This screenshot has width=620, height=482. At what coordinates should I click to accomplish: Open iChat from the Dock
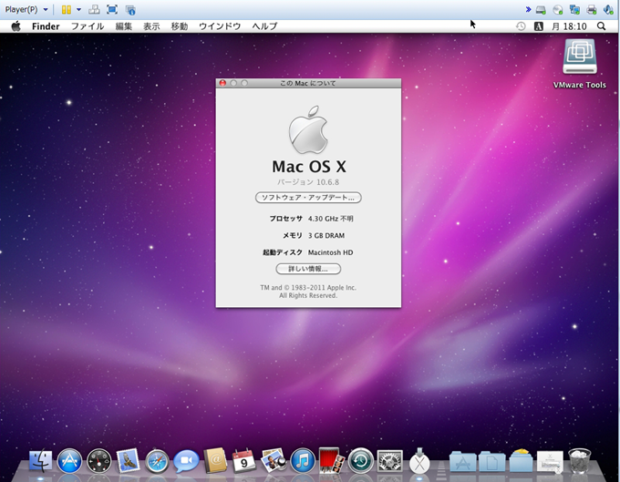186,461
